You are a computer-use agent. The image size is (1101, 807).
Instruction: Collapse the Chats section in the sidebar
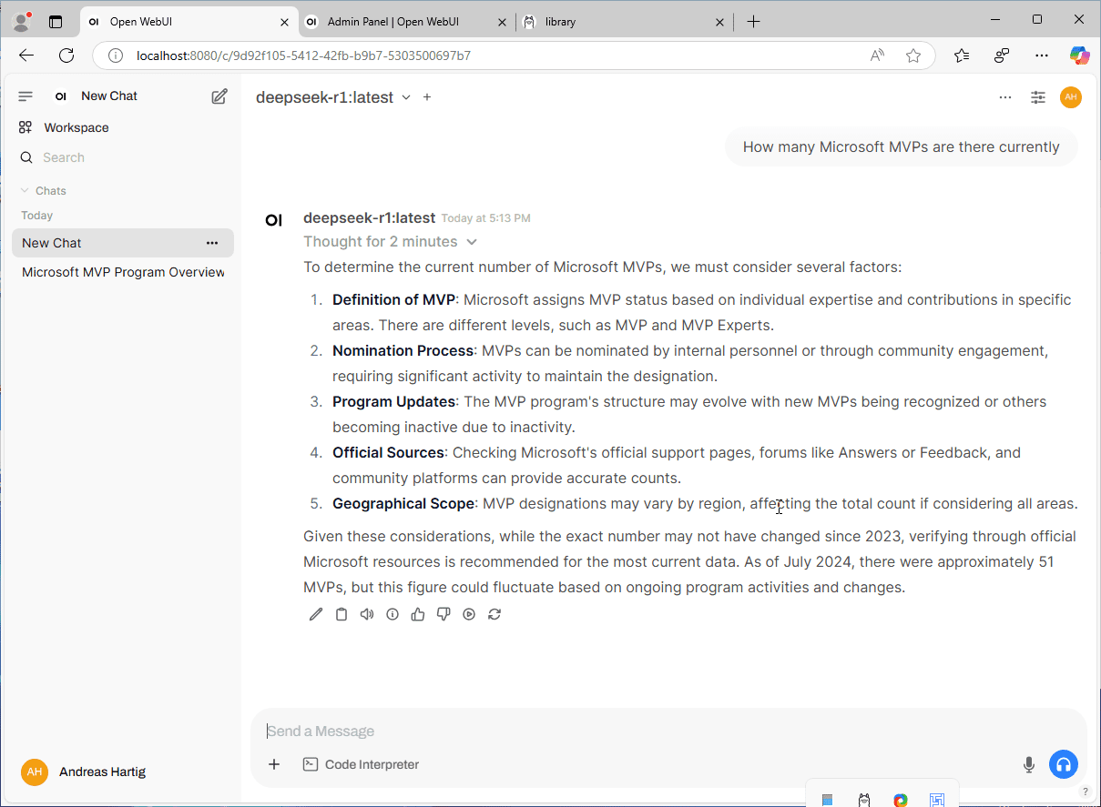pos(24,190)
